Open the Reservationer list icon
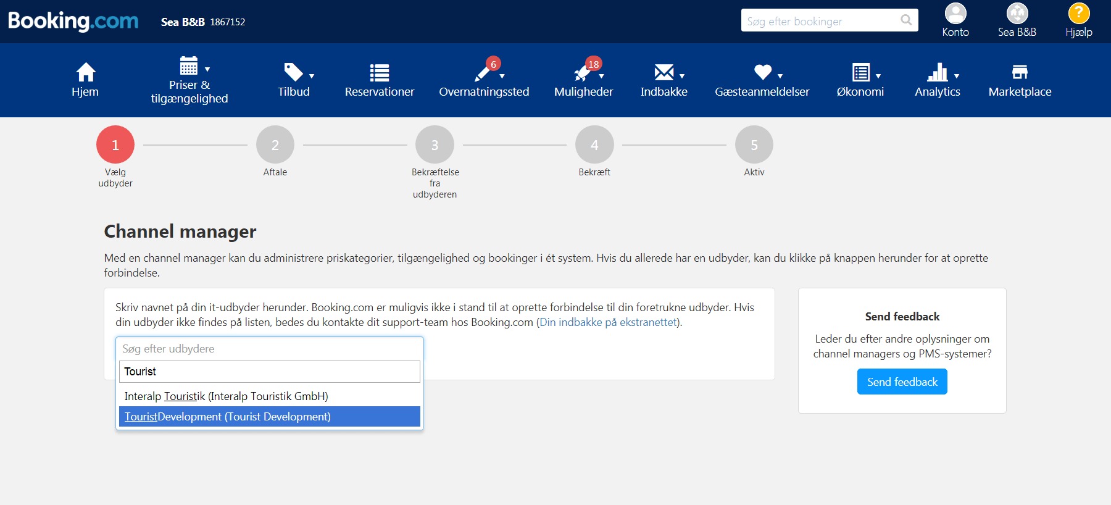 [379, 73]
